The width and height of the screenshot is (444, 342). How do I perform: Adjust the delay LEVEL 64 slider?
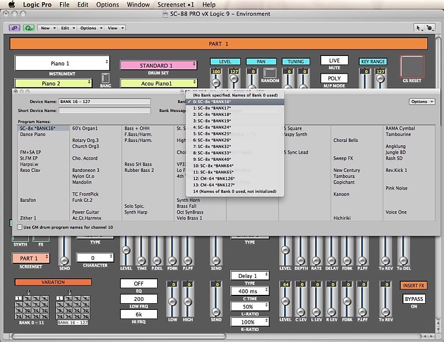tap(285, 302)
